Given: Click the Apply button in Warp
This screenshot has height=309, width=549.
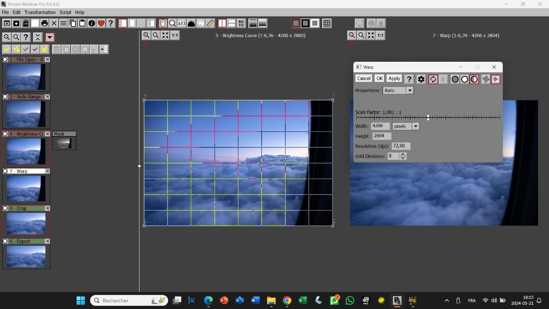Looking at the screenshot, I should [x=394, y=79].
